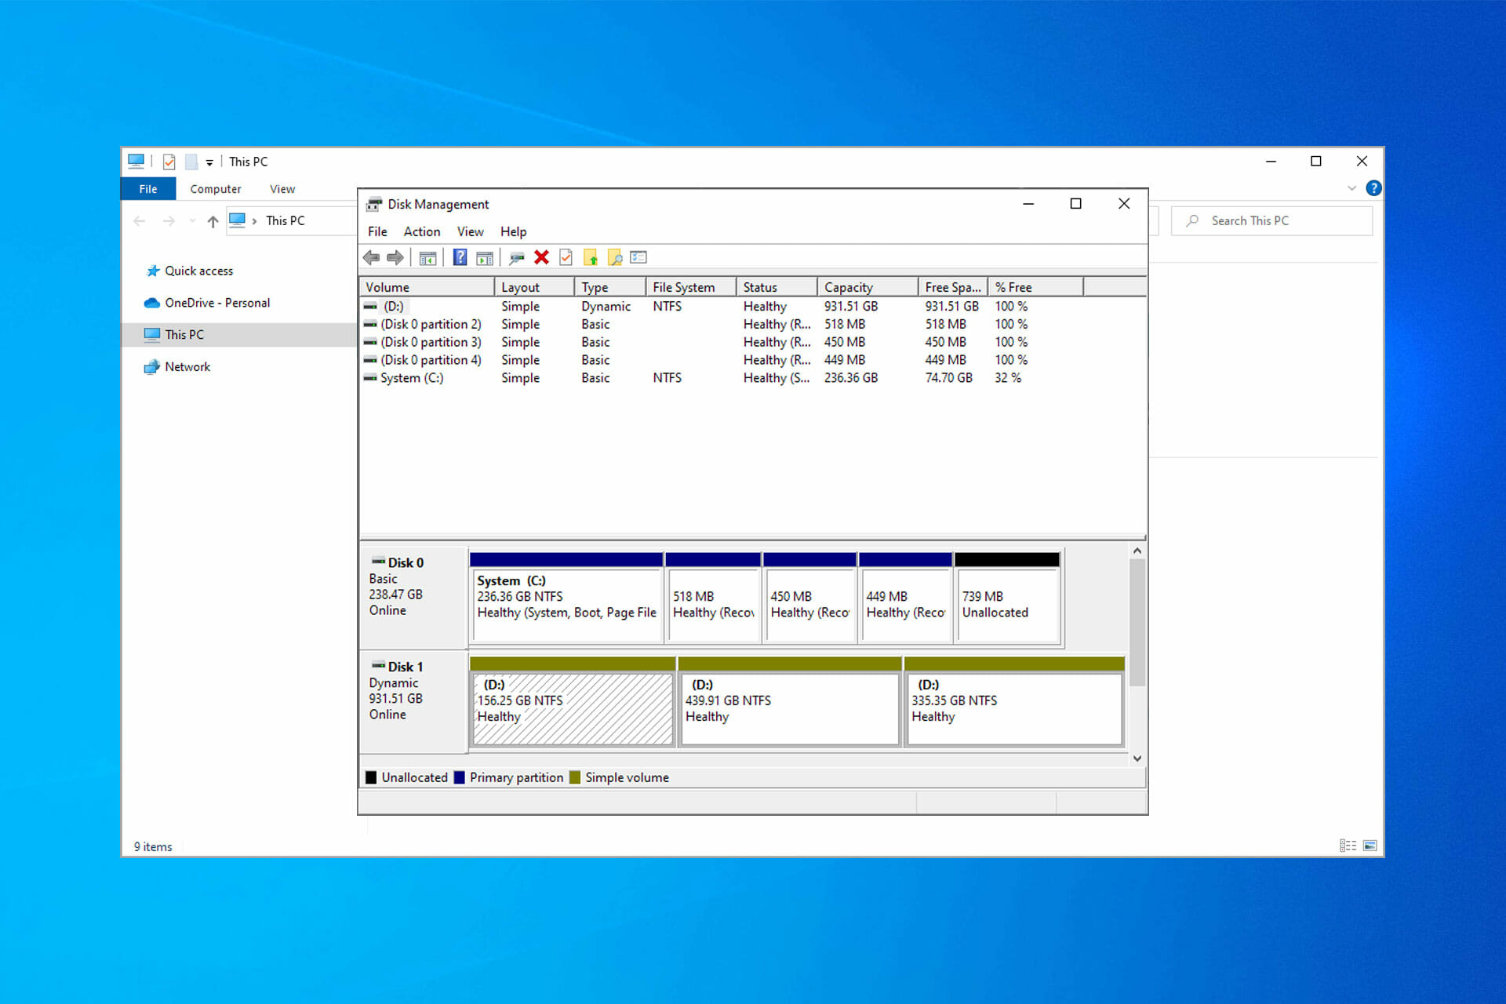Expand the ribbon chevron in This PC

tap(1351, 188)
